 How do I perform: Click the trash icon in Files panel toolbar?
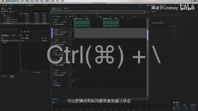click(13, 11)
